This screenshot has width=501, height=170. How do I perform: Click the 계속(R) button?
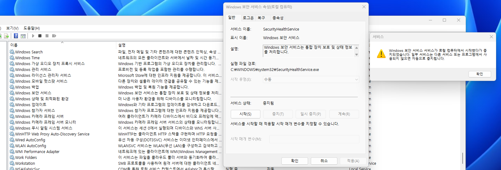344,114
